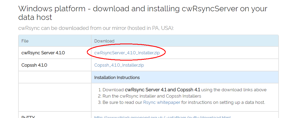Image resolution: width=297 pixels, height=118 pixels.
Task: Select the File column header
Action: click(x=25, y=41)
